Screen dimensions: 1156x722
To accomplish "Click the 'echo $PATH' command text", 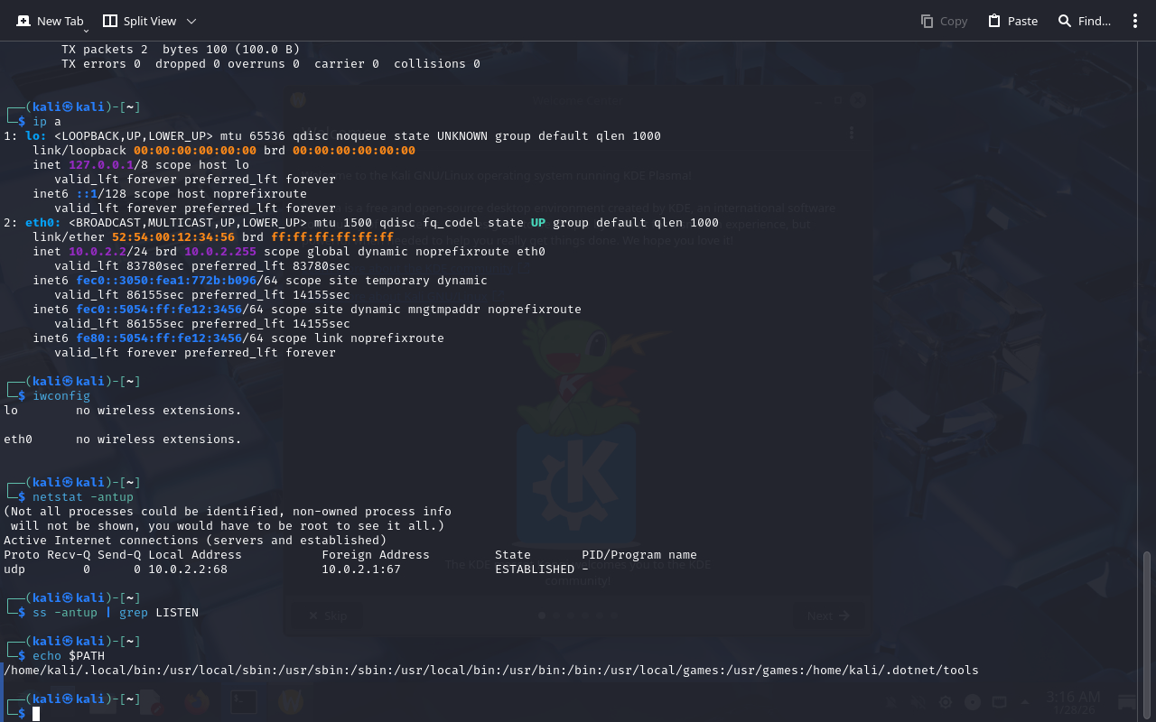I will [69, 656].
